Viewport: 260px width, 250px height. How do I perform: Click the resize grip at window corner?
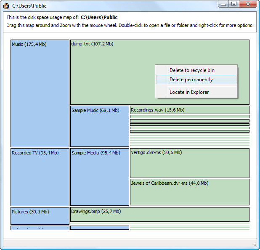(x=254, y=244)
